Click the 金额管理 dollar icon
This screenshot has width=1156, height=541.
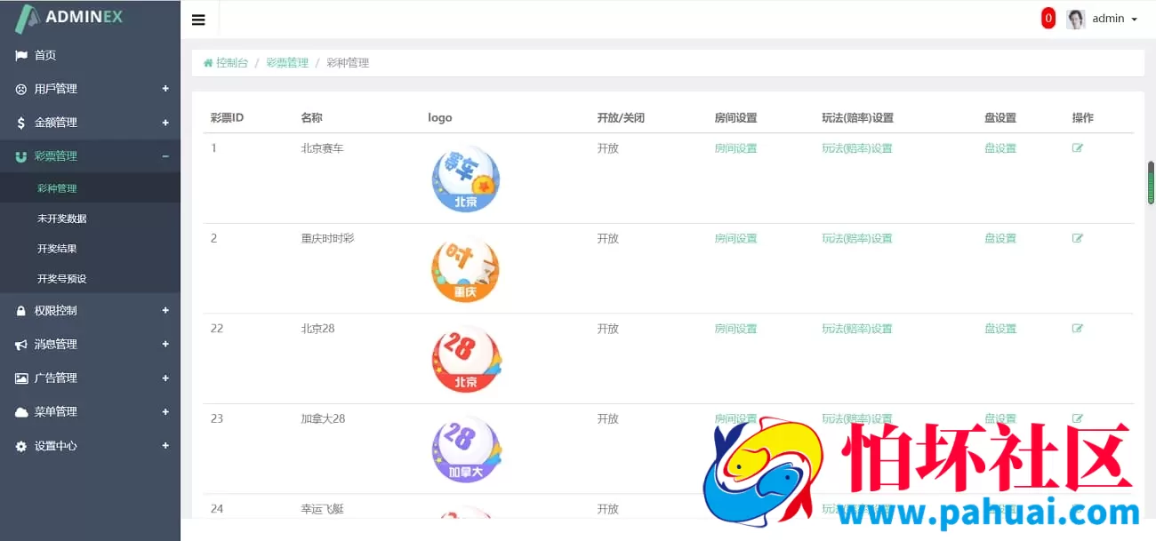pyautogui.click(x=21, y=122)
